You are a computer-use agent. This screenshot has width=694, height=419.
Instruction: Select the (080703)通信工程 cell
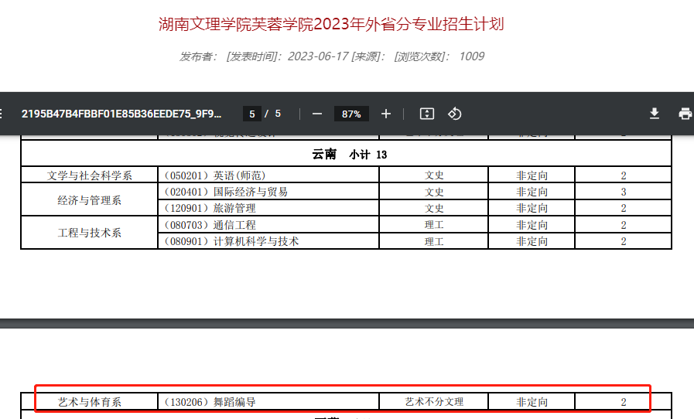pos(268,225)
